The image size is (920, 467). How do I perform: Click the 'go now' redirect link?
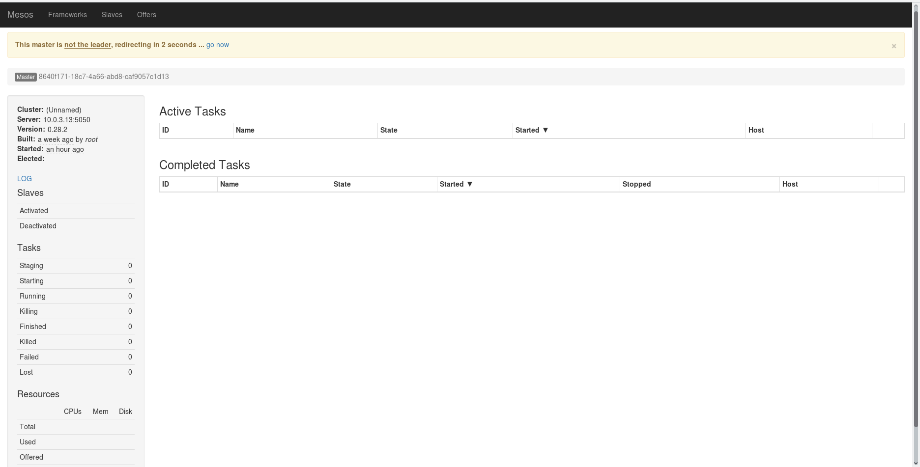tap(218, 45)
